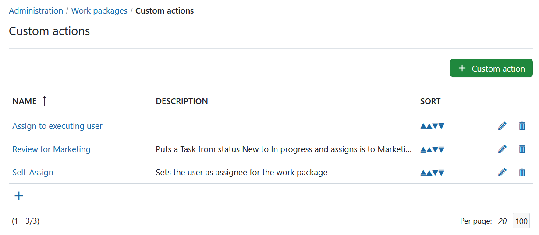Open the Self-Assign action link
Viewport: 539px width, 235px height.
coord(33,173)
